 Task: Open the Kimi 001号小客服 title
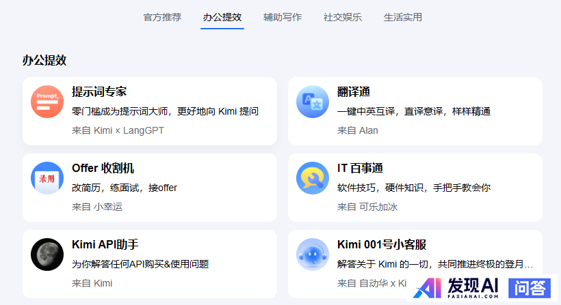pyautogui.click(x=382, y=244)
